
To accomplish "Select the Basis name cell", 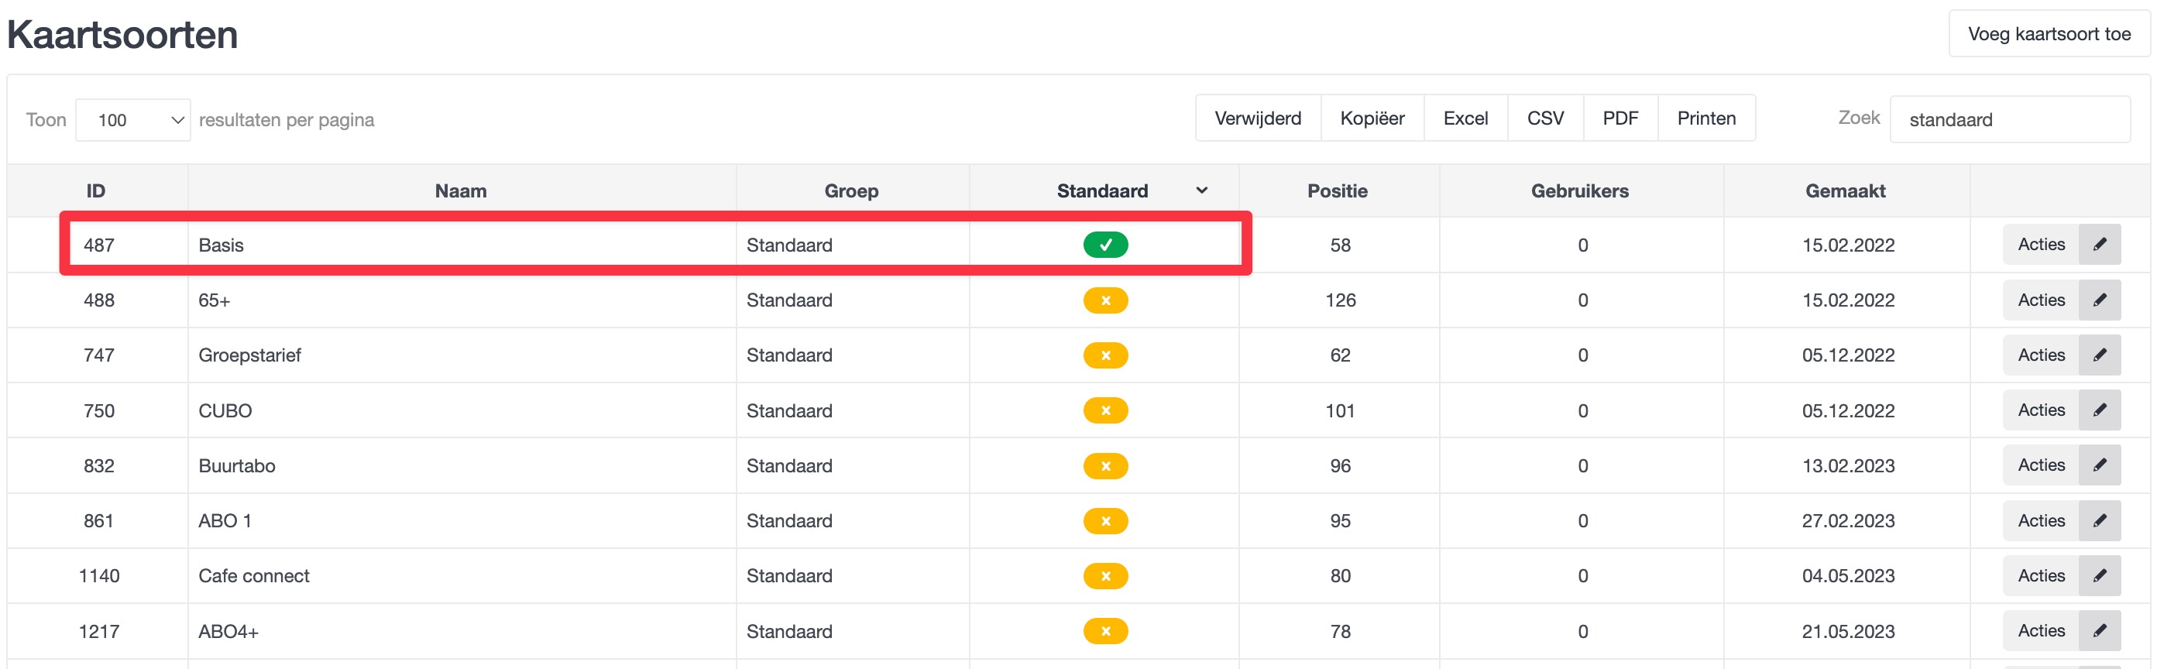I will point(462,245).
